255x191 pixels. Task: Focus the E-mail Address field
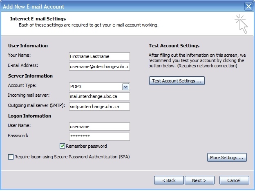pyautogui.click(x=99, y=66)
